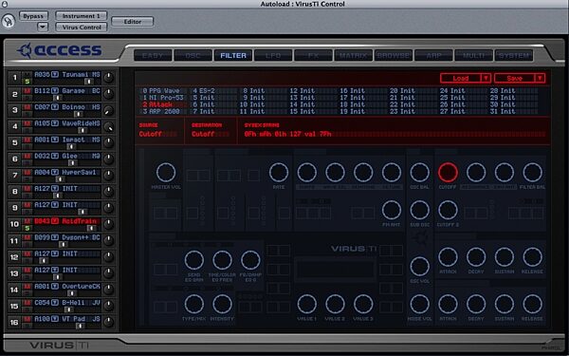Switch to the BROWSE tab
This screenshot has width=569, height=356.
click(394, 56)
